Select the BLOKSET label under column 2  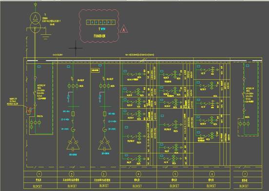tap(72, 186)
